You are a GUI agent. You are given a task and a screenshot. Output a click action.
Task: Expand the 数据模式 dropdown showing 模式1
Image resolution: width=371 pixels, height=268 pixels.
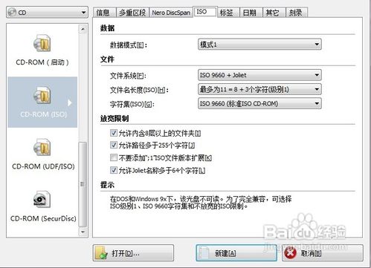click(259, 45)
